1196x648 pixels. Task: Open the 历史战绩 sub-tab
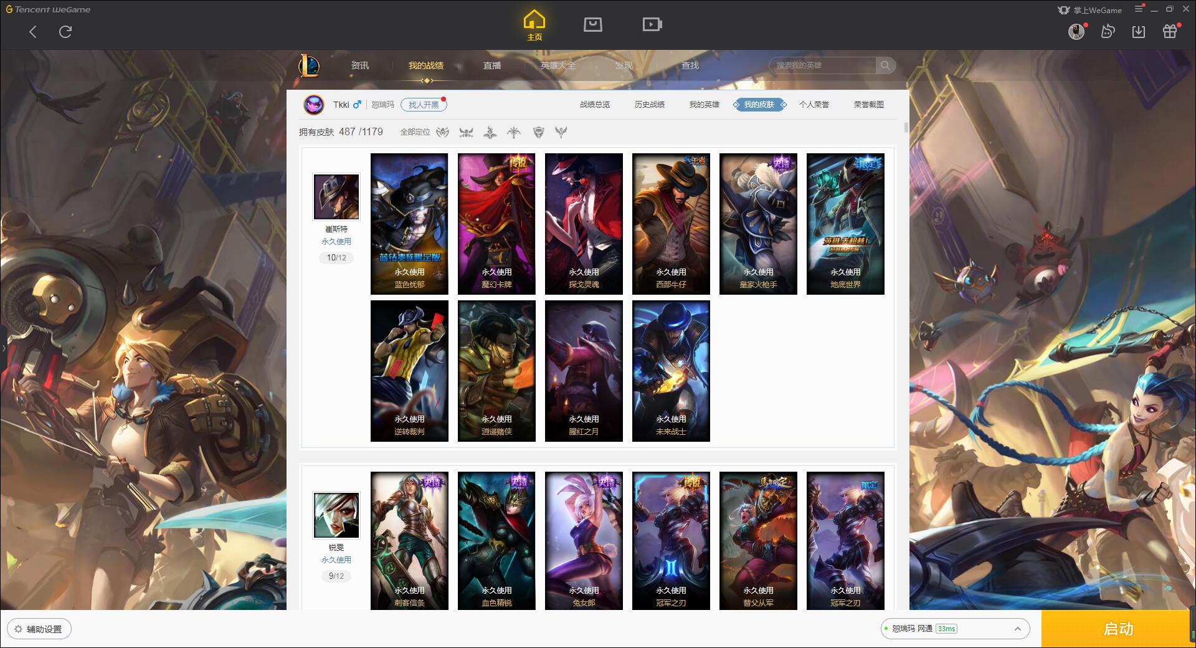(650, 105)
